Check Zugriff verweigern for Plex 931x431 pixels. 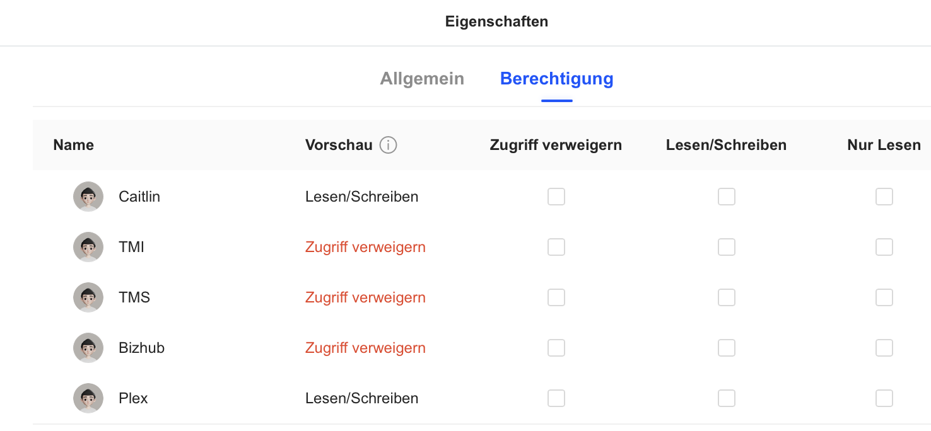tap(556, 398)
